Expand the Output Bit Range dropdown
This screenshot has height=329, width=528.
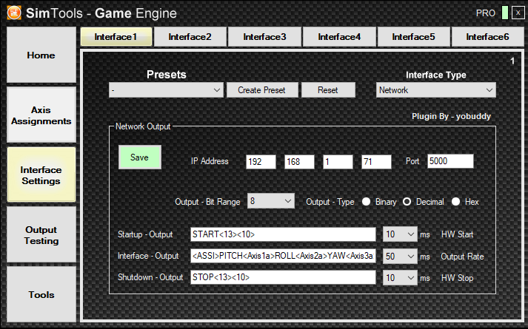point(271,201)
